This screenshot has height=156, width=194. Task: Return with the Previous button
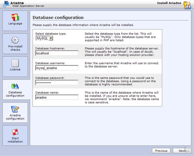coord(161,151)
